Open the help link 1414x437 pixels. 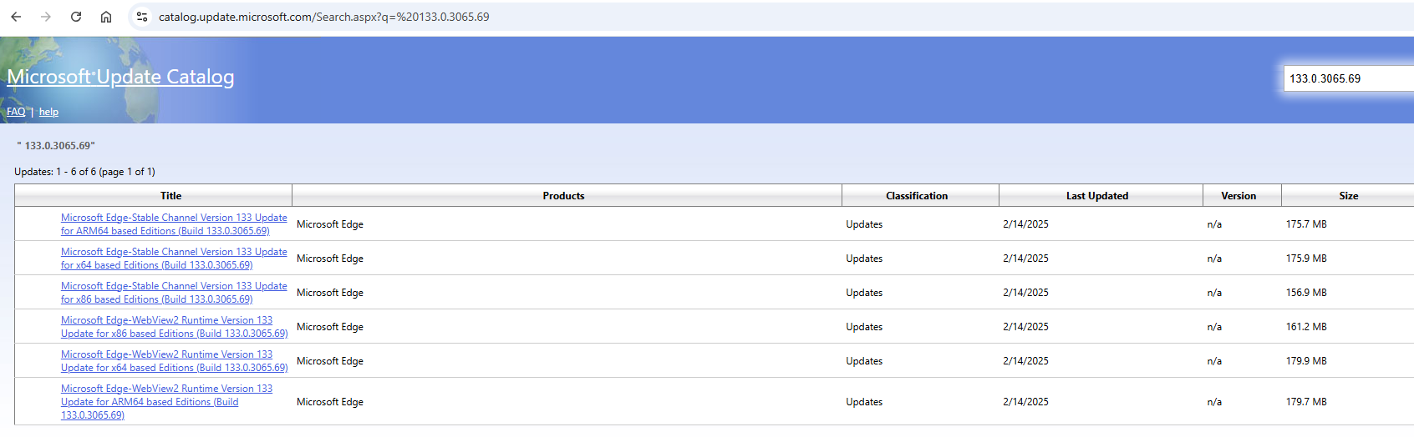48,112
